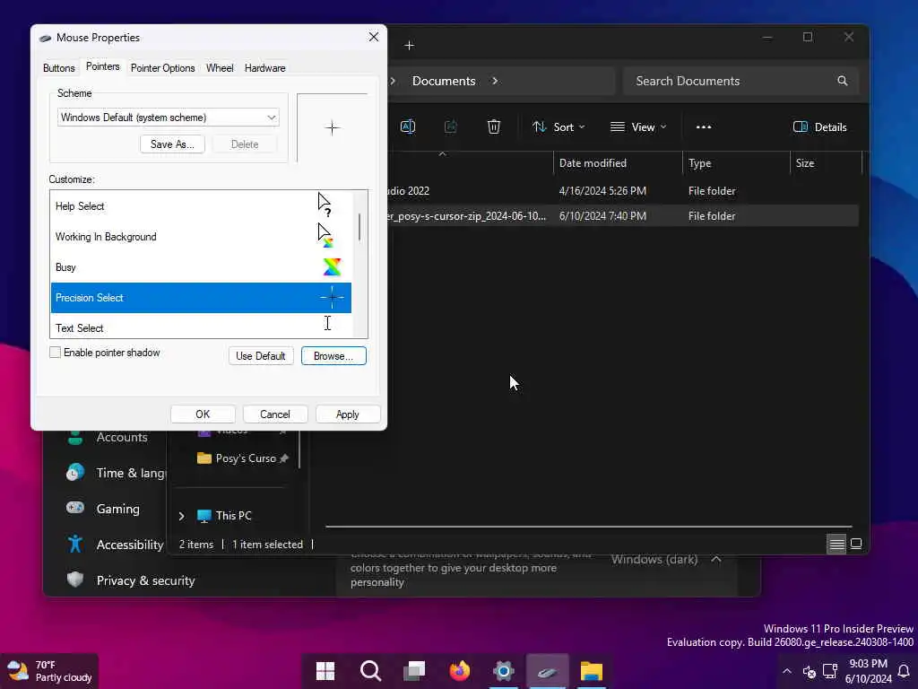This screenshot has height=689, width=918.
Task: Collapse the Windows (dark) theme expander
Action: coord(716,559)
